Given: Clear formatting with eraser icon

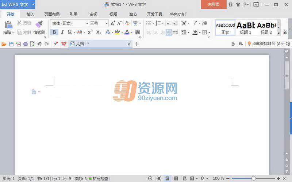Looking at the screenshot, I should click(x=127, y=23).
